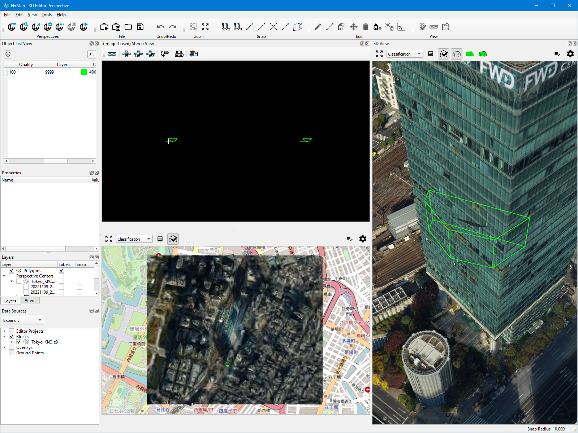Click the Undo arrow in toolbar
578x433 pixels.
(x=161, y=27)
